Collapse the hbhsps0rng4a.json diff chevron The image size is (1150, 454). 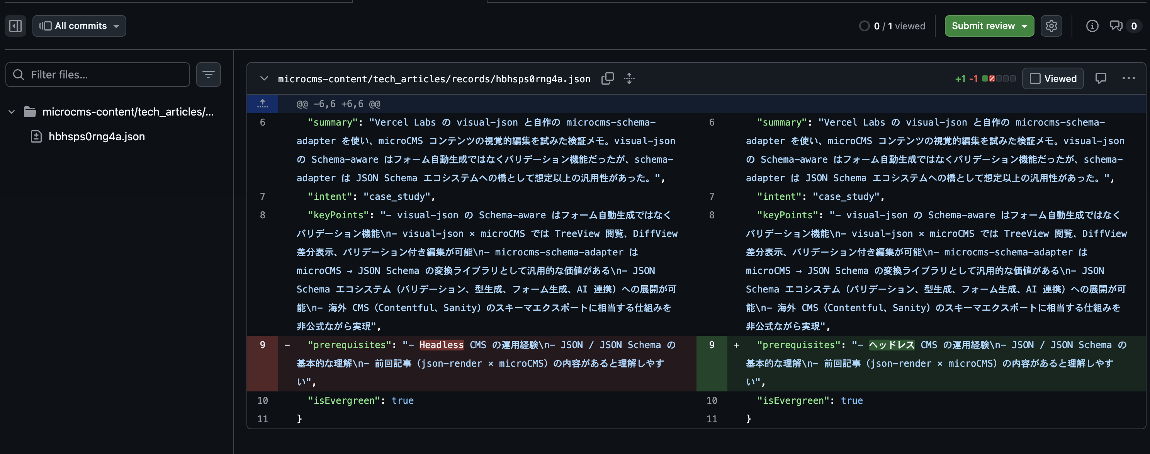(264, 78)
